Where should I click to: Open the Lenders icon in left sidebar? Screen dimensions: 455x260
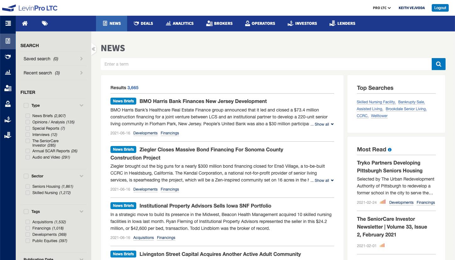(8, 135)
